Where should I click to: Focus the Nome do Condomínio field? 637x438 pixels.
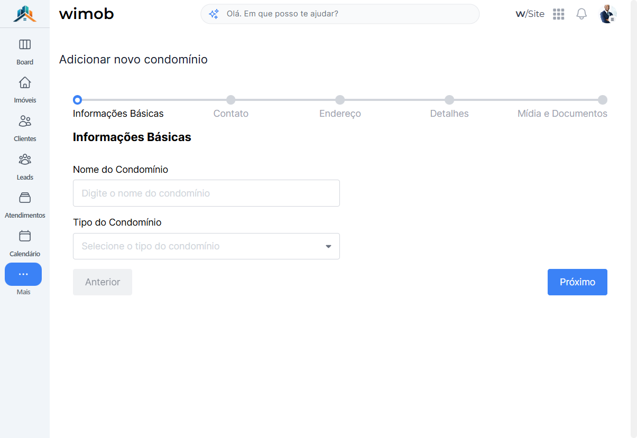tap(206, 193)
